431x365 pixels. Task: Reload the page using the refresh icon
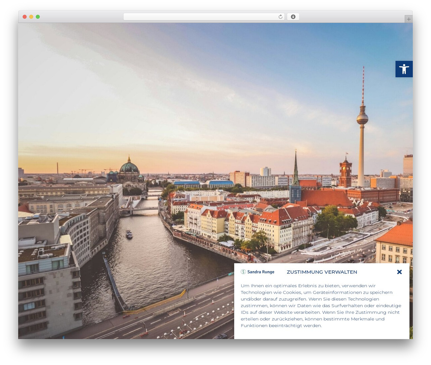(280, 17)
